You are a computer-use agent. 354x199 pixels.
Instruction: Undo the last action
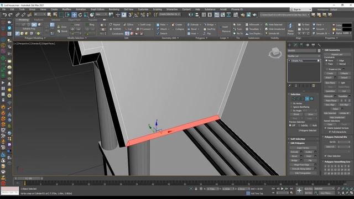(x=4, y=15)
